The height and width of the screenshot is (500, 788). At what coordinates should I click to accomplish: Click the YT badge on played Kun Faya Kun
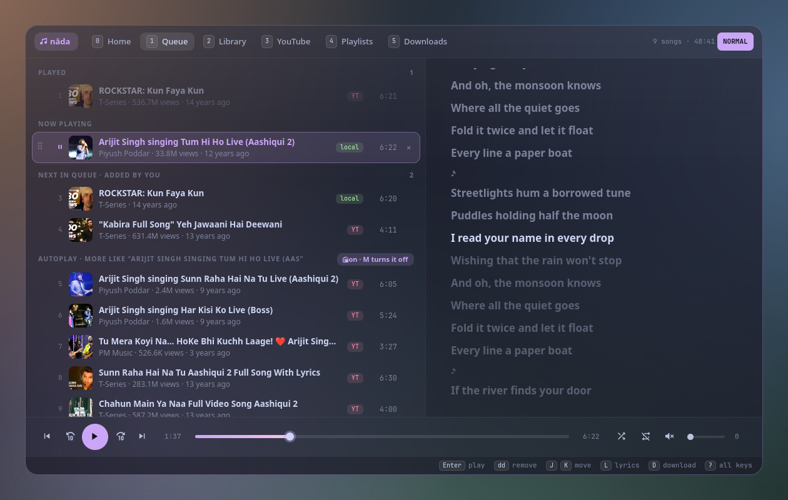point(355,96)
